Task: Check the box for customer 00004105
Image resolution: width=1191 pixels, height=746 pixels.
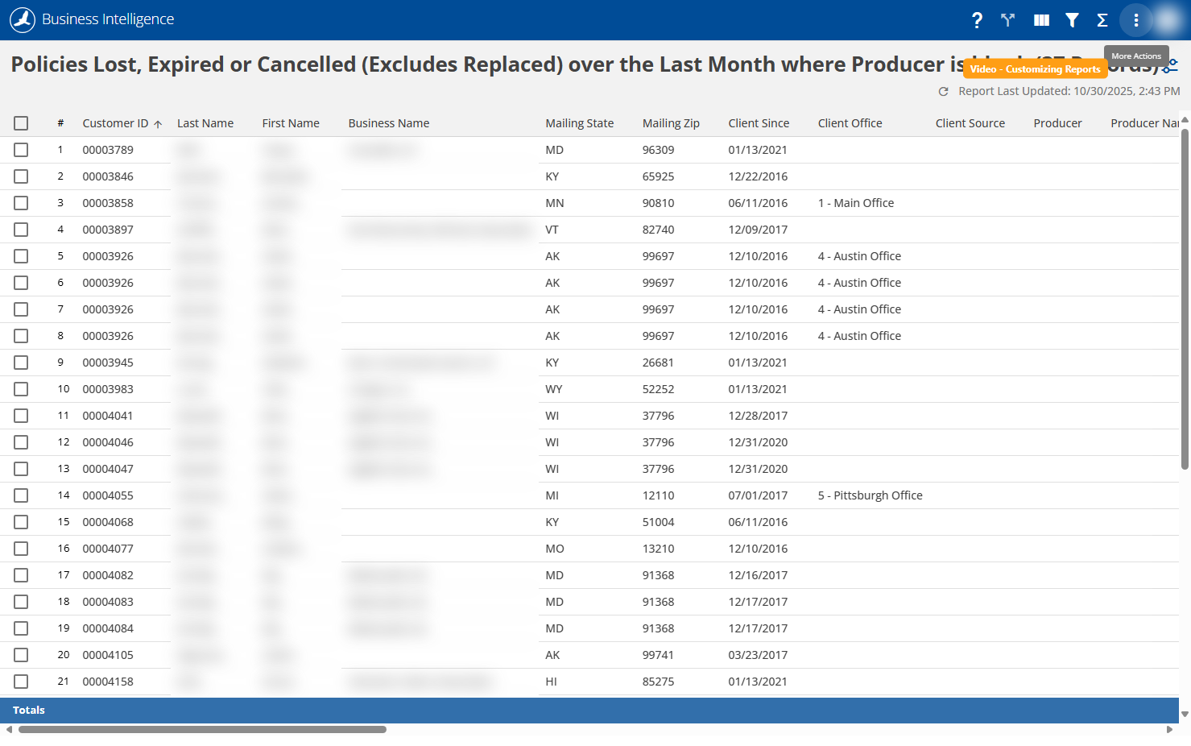Action: pyautogui.click(x=21, y=655)
